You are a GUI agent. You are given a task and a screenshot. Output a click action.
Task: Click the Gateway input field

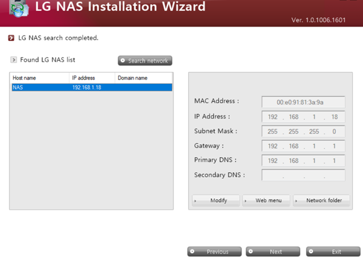(303, 146)
